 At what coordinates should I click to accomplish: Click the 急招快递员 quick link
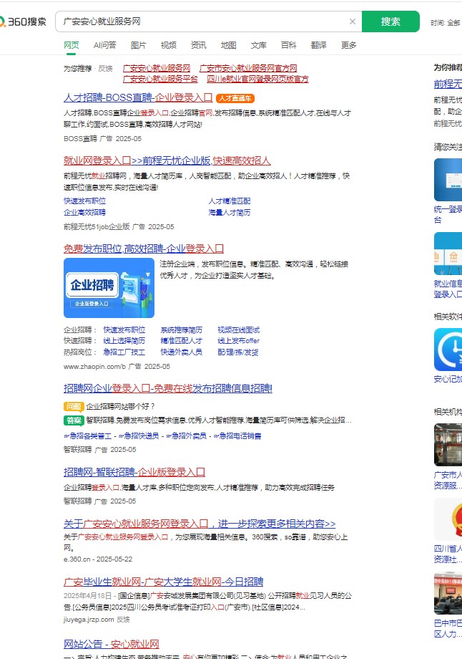coord(139,436)
